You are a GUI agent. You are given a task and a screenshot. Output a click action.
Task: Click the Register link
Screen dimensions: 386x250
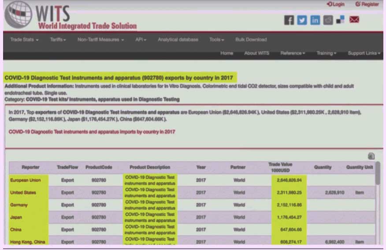(367, 4)
